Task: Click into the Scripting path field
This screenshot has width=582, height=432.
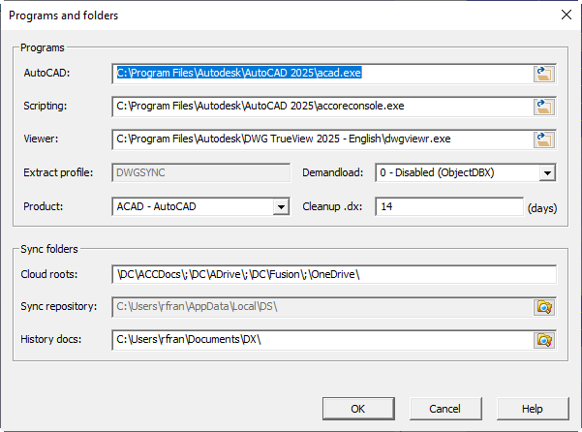Action: pos(322,107)
